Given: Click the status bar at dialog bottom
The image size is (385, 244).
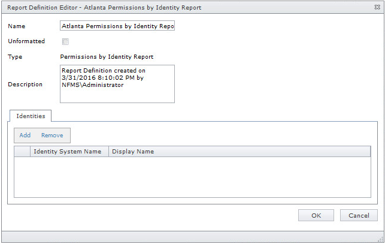Looking at the screenshot, I should (180, 238).
